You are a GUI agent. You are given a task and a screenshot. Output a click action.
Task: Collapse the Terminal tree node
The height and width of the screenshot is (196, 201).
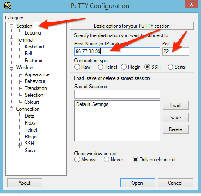(11, 40)
